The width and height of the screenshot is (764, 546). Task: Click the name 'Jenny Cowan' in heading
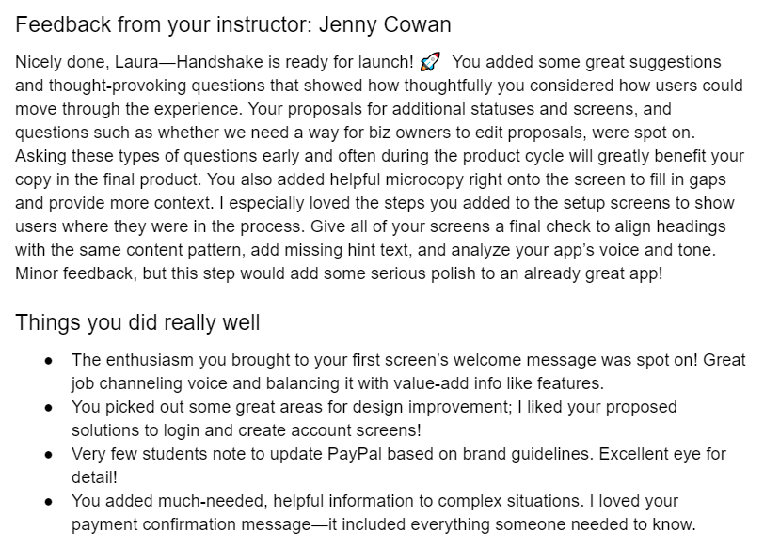pyautogui.click(x=385, y=24)
